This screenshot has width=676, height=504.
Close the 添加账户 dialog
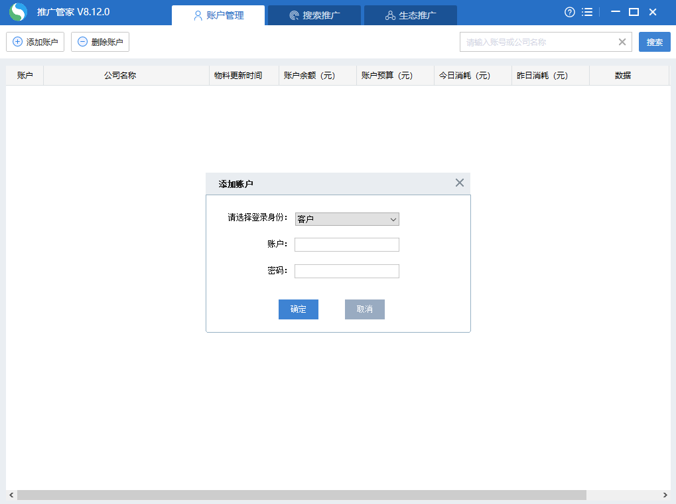[x=459, y=183]
